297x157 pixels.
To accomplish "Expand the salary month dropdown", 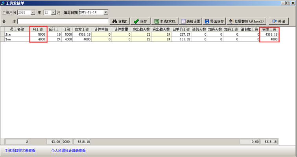I will (53, 13).
